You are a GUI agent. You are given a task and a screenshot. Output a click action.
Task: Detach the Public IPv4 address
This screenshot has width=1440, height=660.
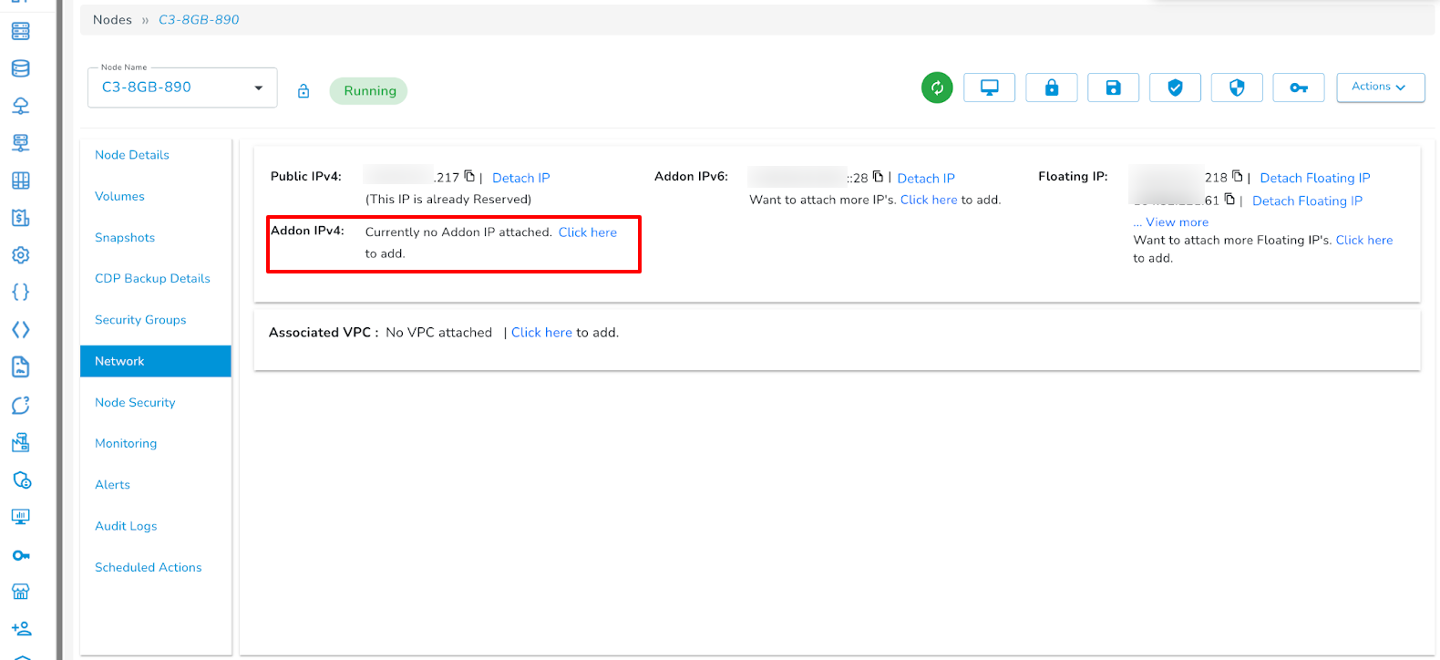coord(520,178)
